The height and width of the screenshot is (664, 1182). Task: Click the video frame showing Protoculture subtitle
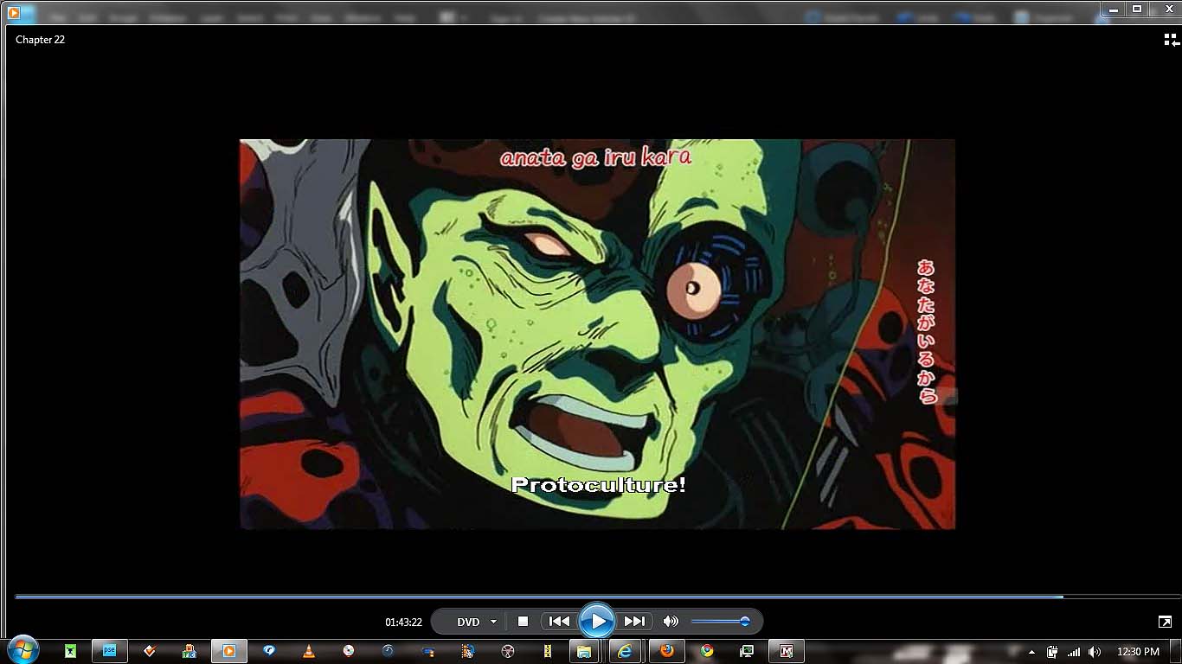point(597,334)
